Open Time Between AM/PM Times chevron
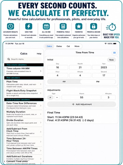This screenshot has height=165, width=123. (x=41, y=151)
